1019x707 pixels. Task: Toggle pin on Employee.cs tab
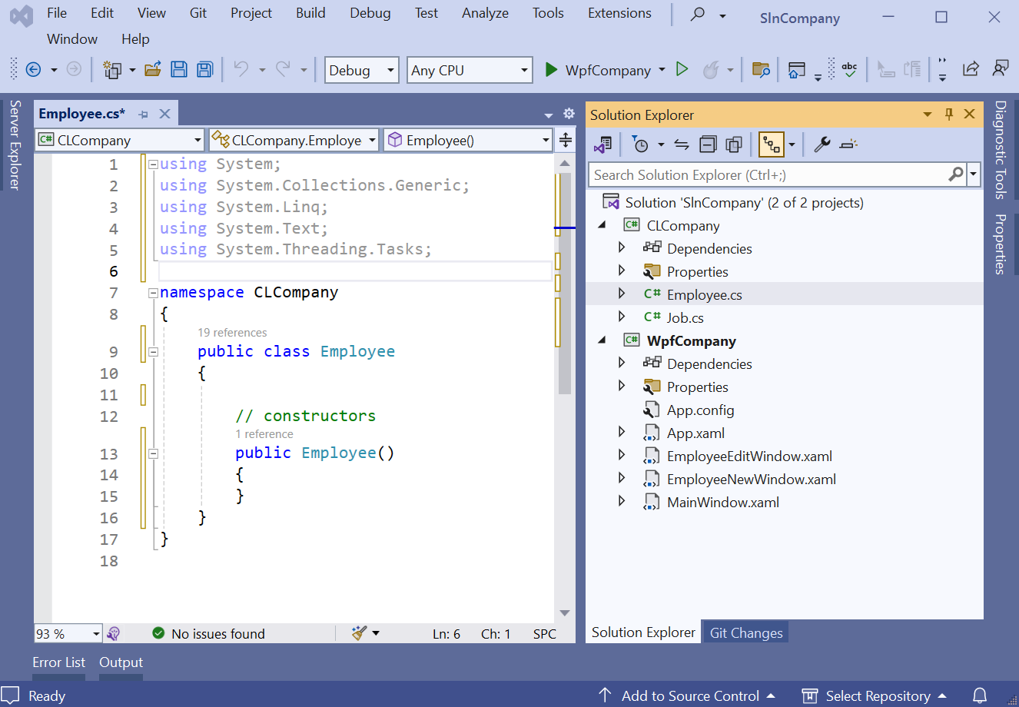click(x=143, y=115)
